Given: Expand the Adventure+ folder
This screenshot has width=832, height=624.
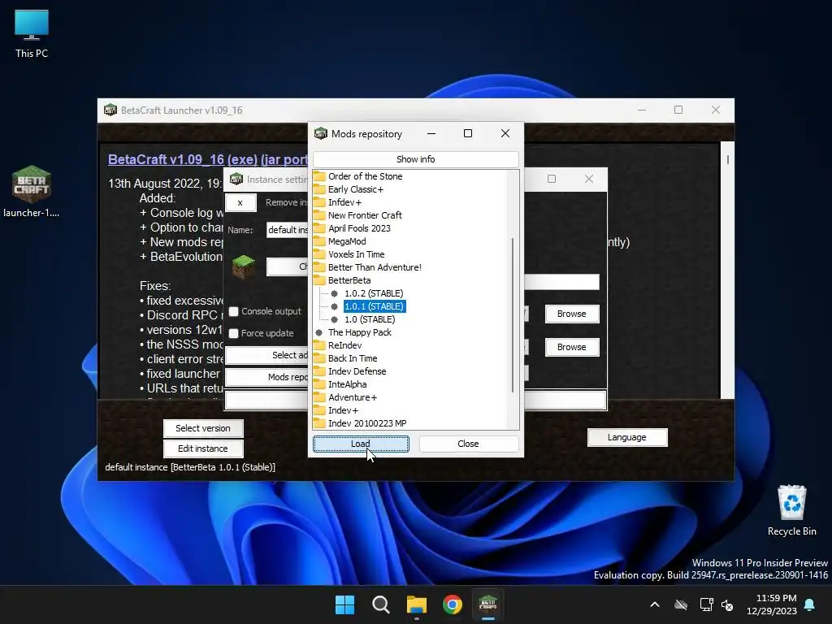Looking at the screenshot, I should 319,397.
